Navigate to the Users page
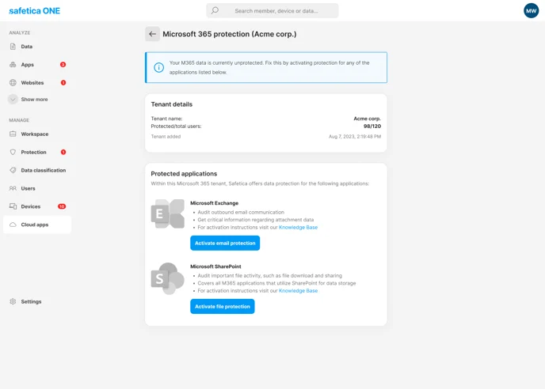The height and width of the screenshot is (389, 545). click(x=29, y=188)
